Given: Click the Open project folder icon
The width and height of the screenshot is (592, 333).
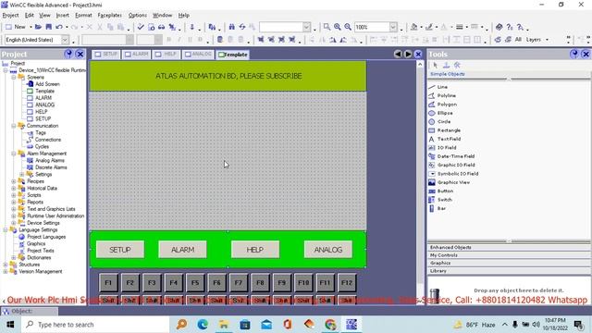Looking at the screenshot, I should pyautogui.click(x=38, y=27).
